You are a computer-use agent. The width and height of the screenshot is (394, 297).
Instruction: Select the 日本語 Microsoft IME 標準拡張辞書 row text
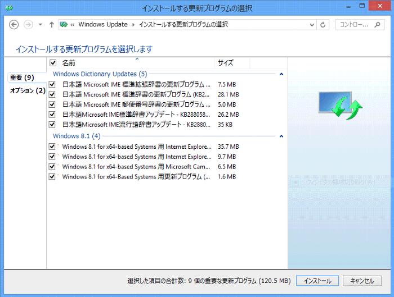click(x=136, y=84)
